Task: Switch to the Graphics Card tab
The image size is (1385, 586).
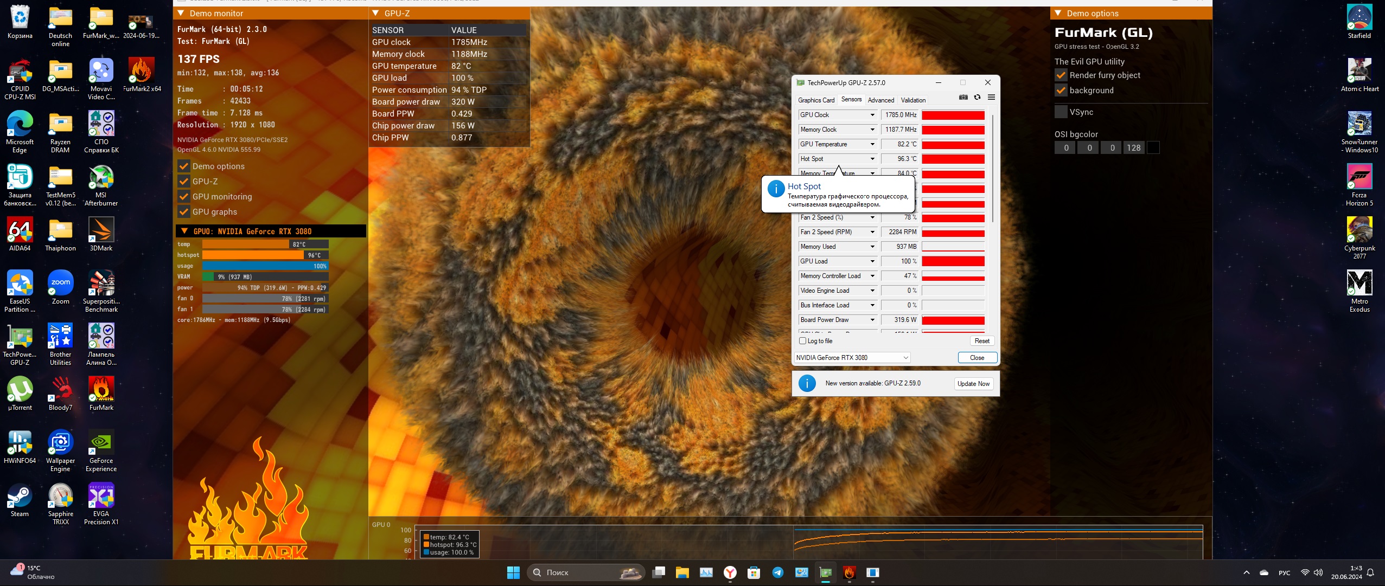Action: click(x=816, y=100)
